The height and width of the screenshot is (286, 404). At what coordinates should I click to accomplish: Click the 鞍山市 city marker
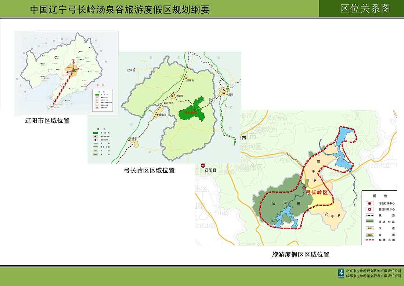pos(158,115)
